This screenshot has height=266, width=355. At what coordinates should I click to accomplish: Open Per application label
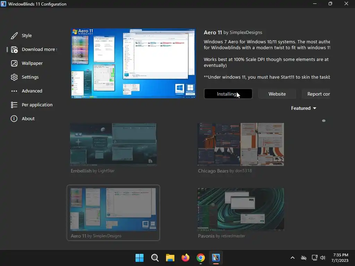pyautogui.click(x=37, y=105)
